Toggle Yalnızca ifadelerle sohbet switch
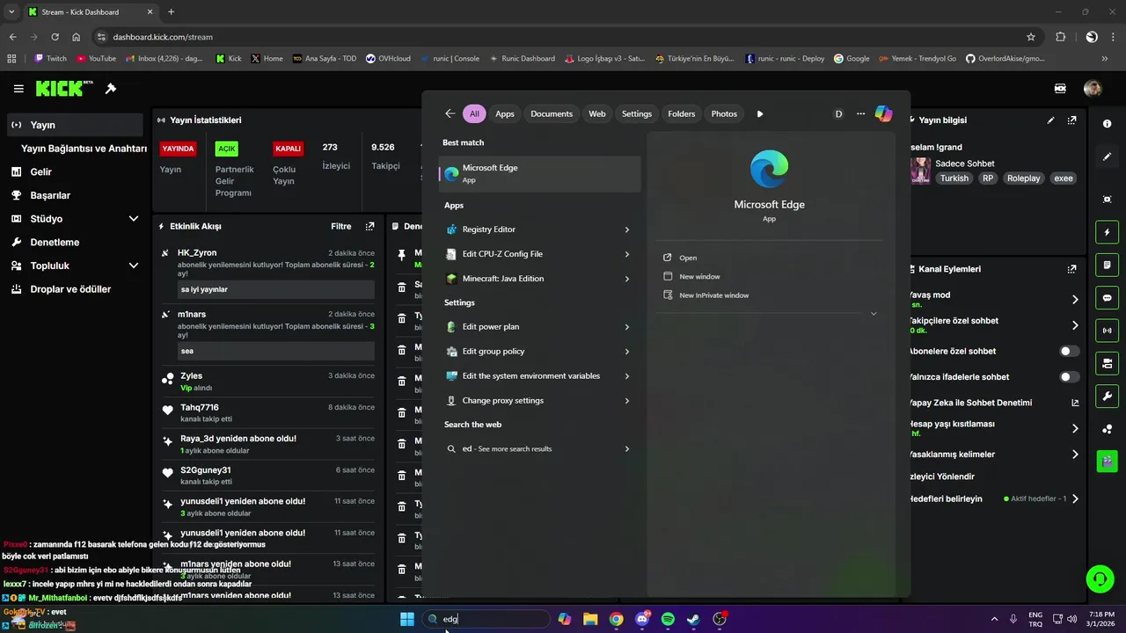 [x=1069, y=376]
